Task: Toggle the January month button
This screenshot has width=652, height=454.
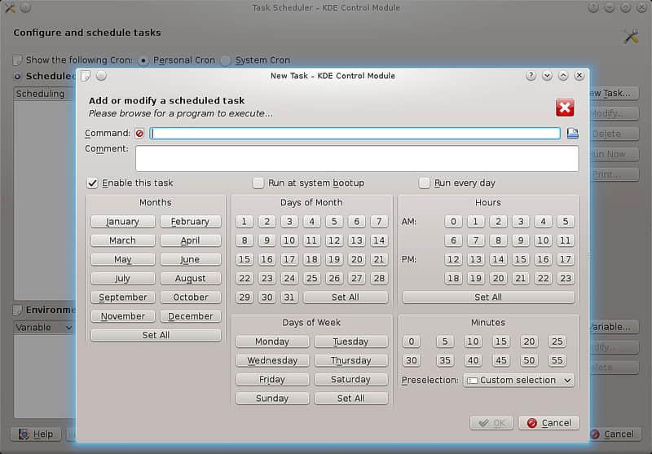Action: (x=122, y=222)
